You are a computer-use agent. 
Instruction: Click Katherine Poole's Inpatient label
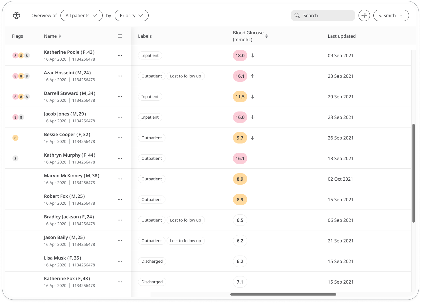tap(150, 55)
